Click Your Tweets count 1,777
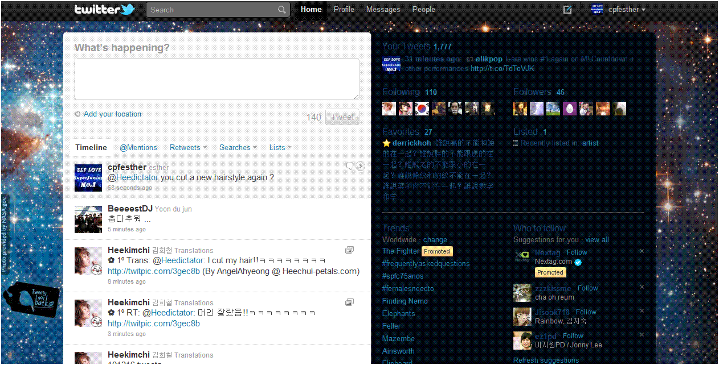The image size is (719, 365). point(442,47)
